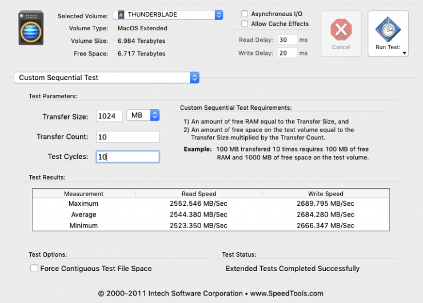423x303 pixels.
Task: Toggle Allow Cache Effects checkbox
Action: [245, 24]
